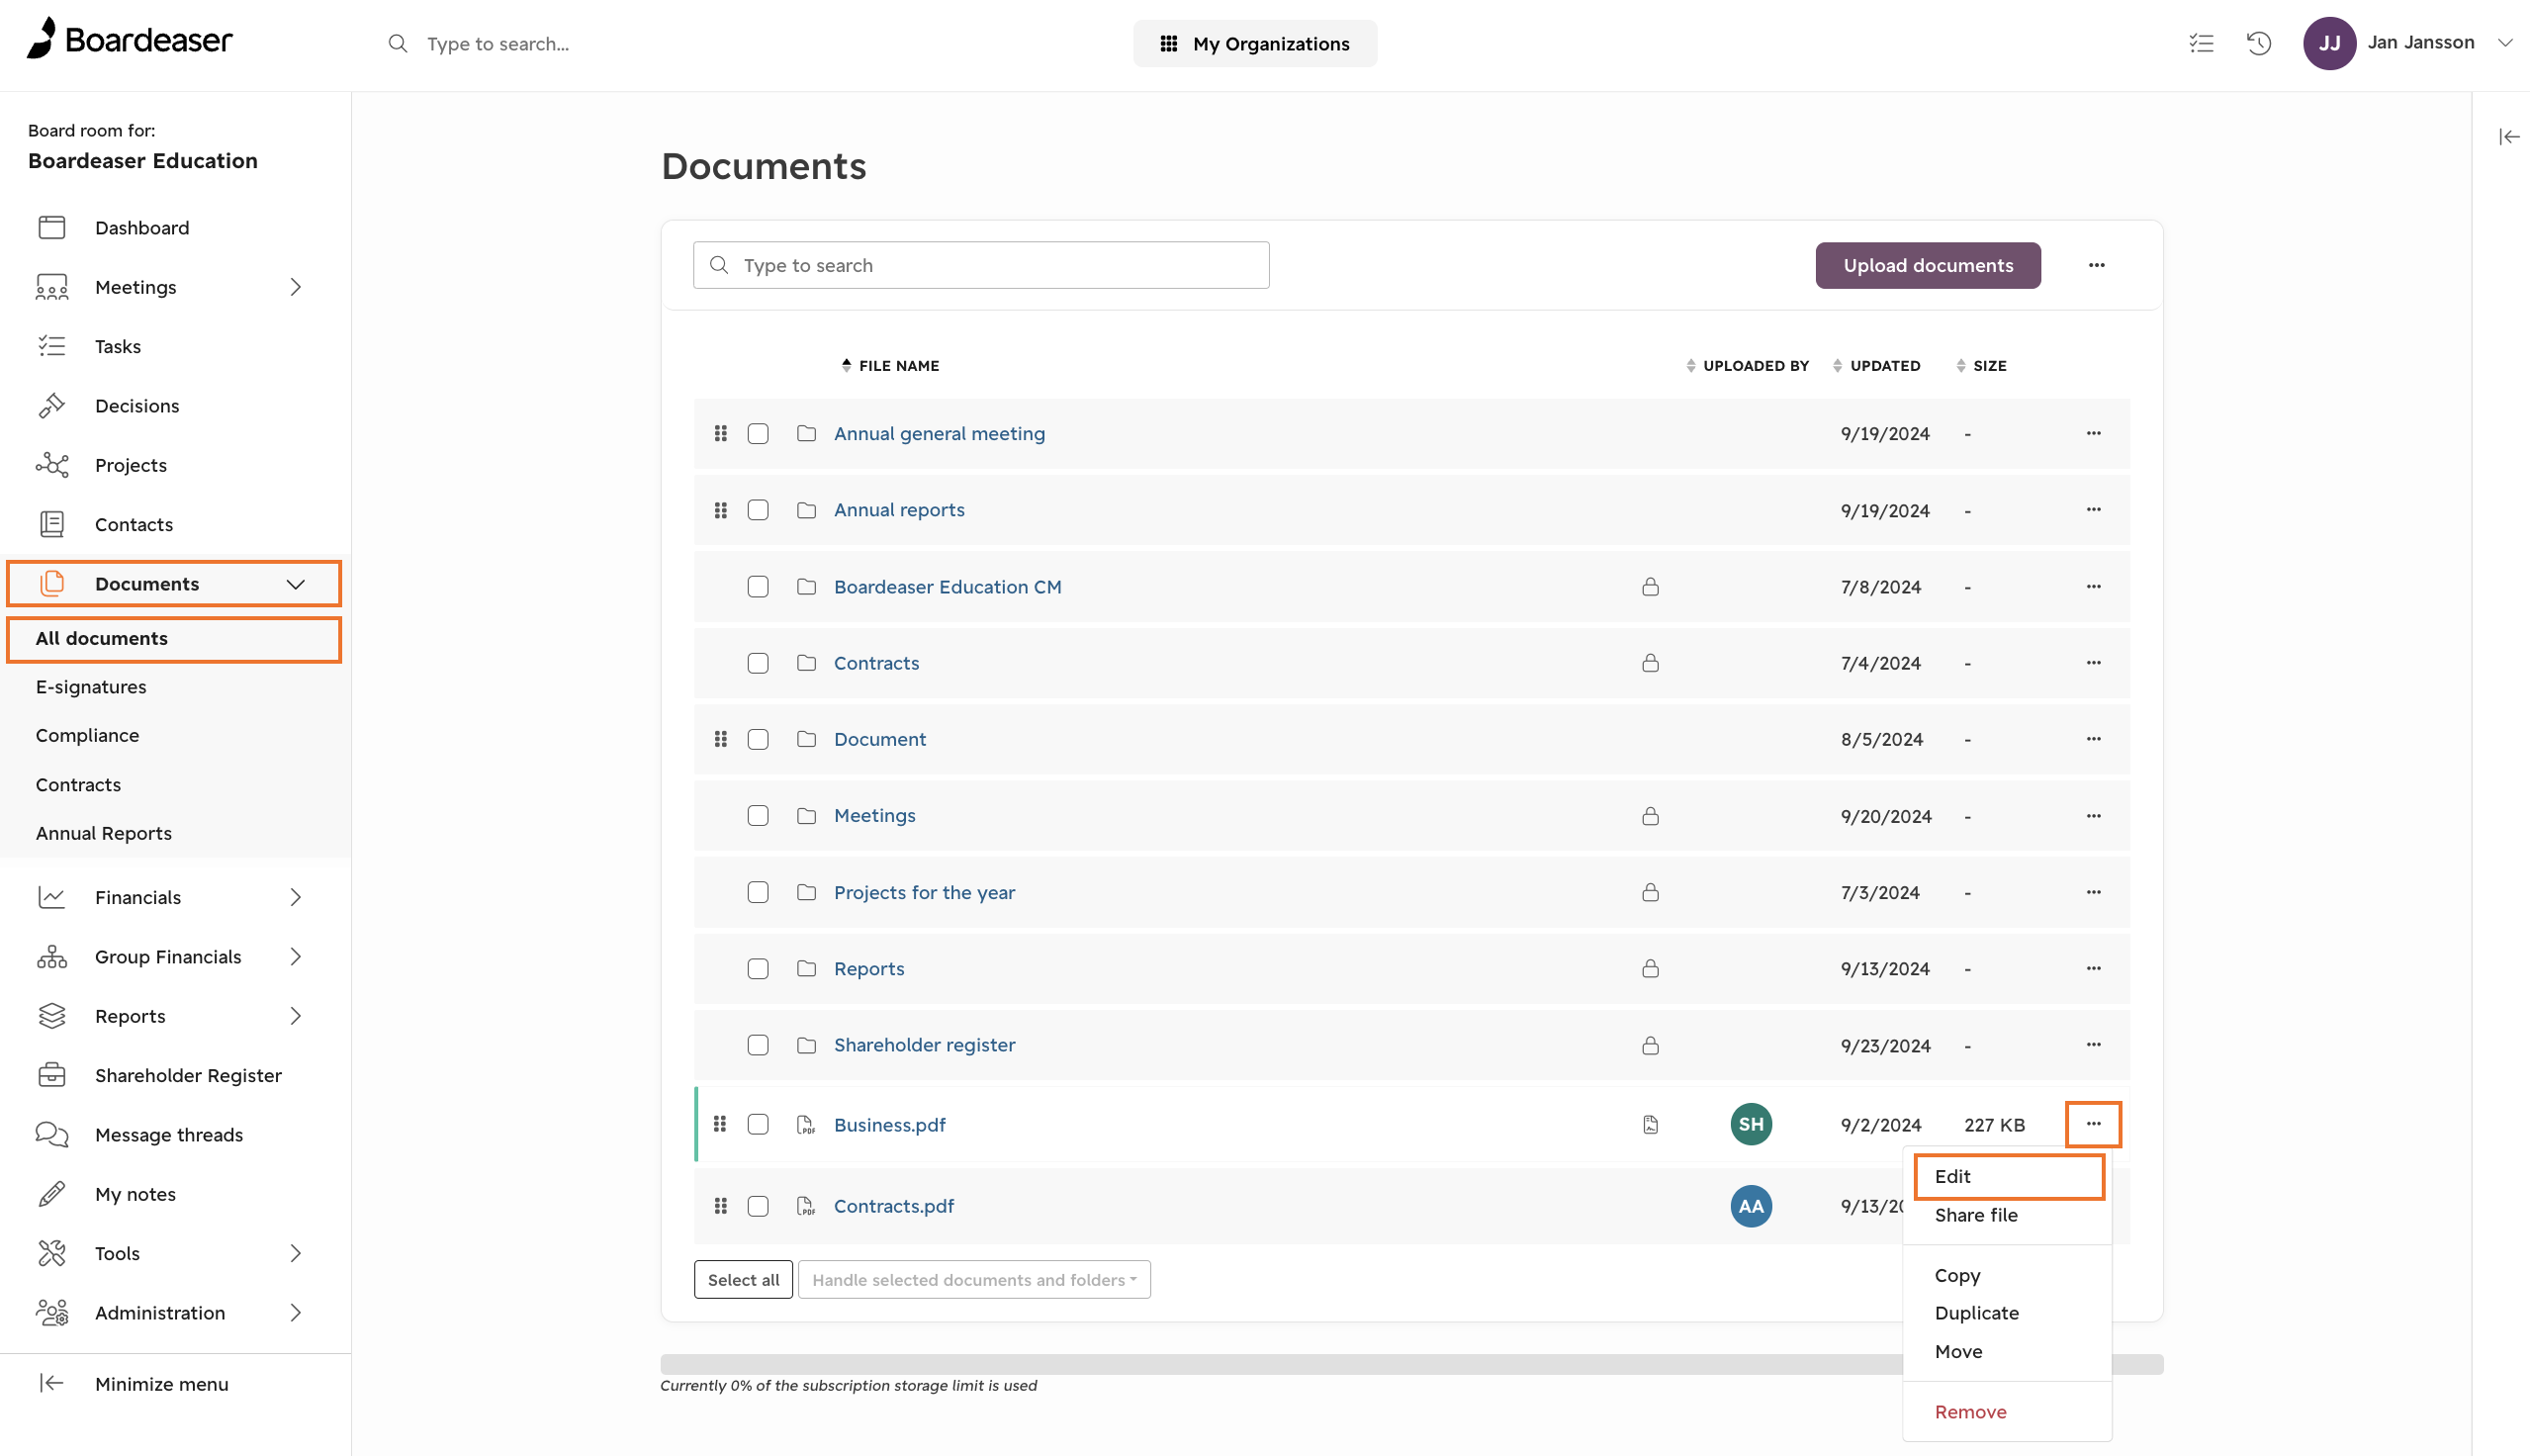Click the signed document icon on Business.pdf row

pos(1651,1124)
